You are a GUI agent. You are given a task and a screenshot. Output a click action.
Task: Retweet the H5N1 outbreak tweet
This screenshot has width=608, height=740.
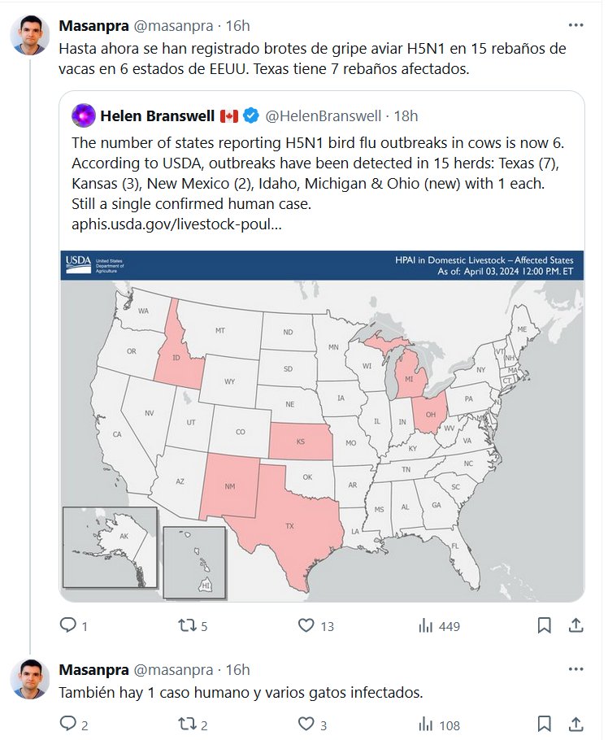point(187,625)
